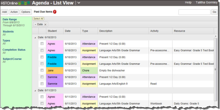Open Students filter
This screenshot has width=220, height=110.
click(8, 31)
